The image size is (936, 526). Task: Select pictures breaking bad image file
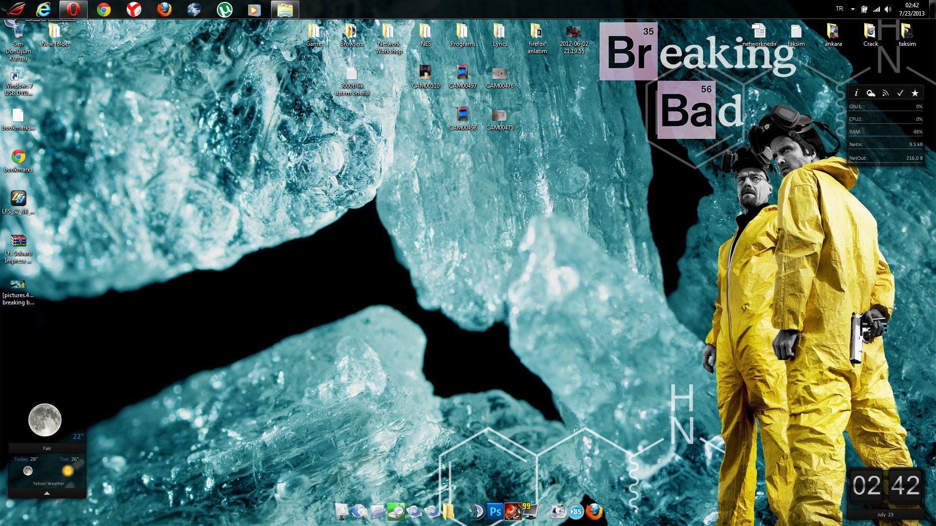pos(18,292)
